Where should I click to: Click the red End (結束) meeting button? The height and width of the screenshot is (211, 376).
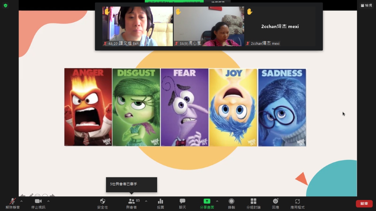coord(364,203)
